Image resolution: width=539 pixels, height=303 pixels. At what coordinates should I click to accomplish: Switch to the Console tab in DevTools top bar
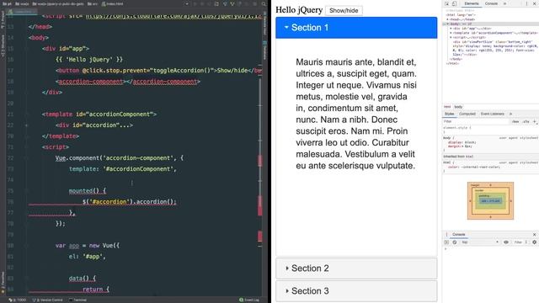491,3
